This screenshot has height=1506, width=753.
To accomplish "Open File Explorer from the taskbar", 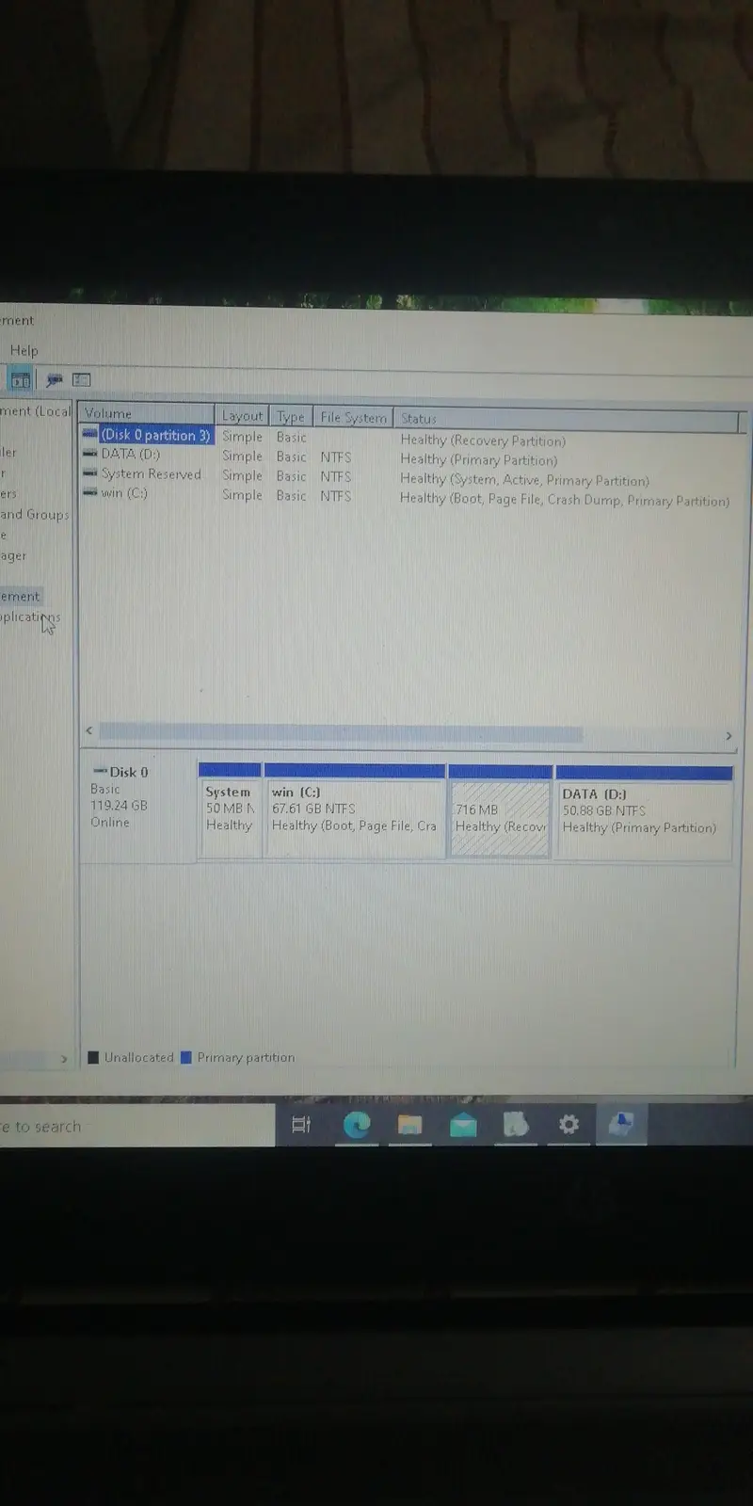I will point(409,1124).
